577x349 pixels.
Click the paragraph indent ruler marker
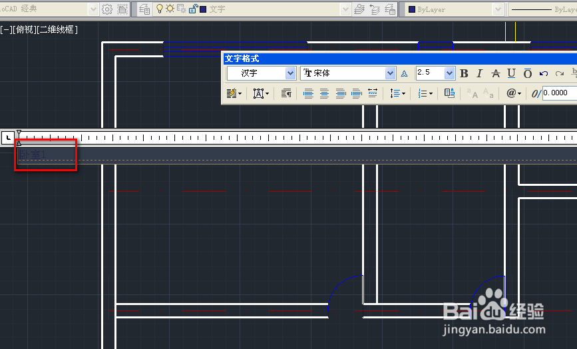(x=19, y=143)
